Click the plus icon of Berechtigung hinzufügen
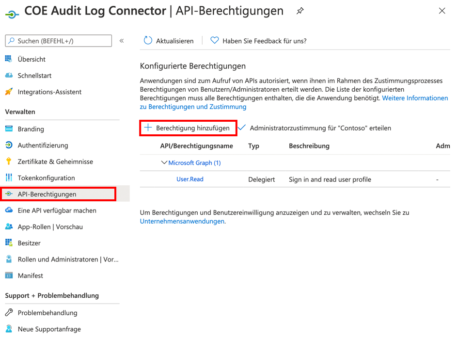The height and width of the screenshot is (355, 458). pyautogui.click(x=148, y=128)
